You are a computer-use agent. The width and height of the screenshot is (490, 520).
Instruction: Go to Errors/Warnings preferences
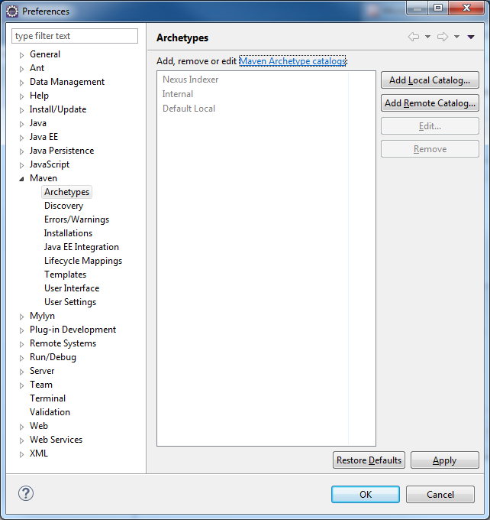pyautogui.click(x=76, y=219)
